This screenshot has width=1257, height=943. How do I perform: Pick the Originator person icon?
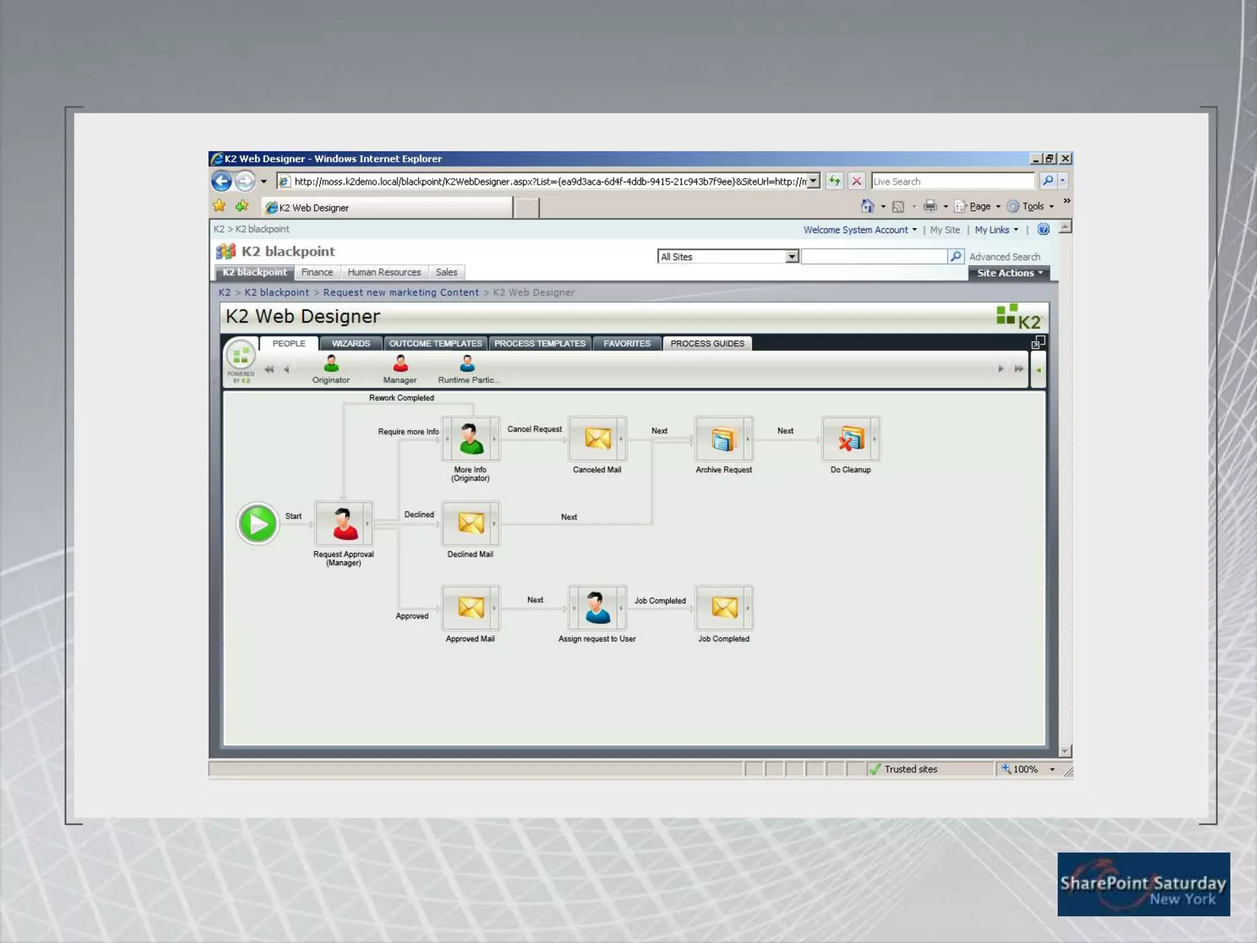coord(331,364)
